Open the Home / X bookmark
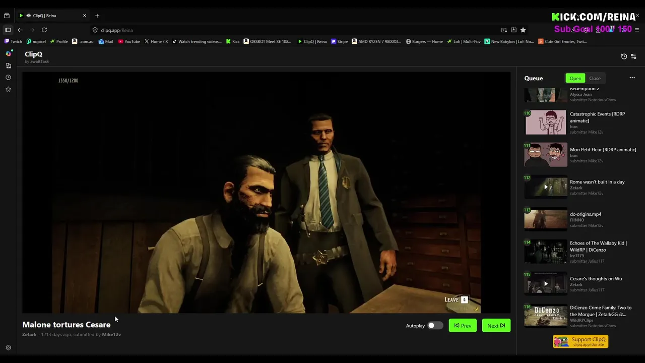645x363 pixels. (156, 42)
